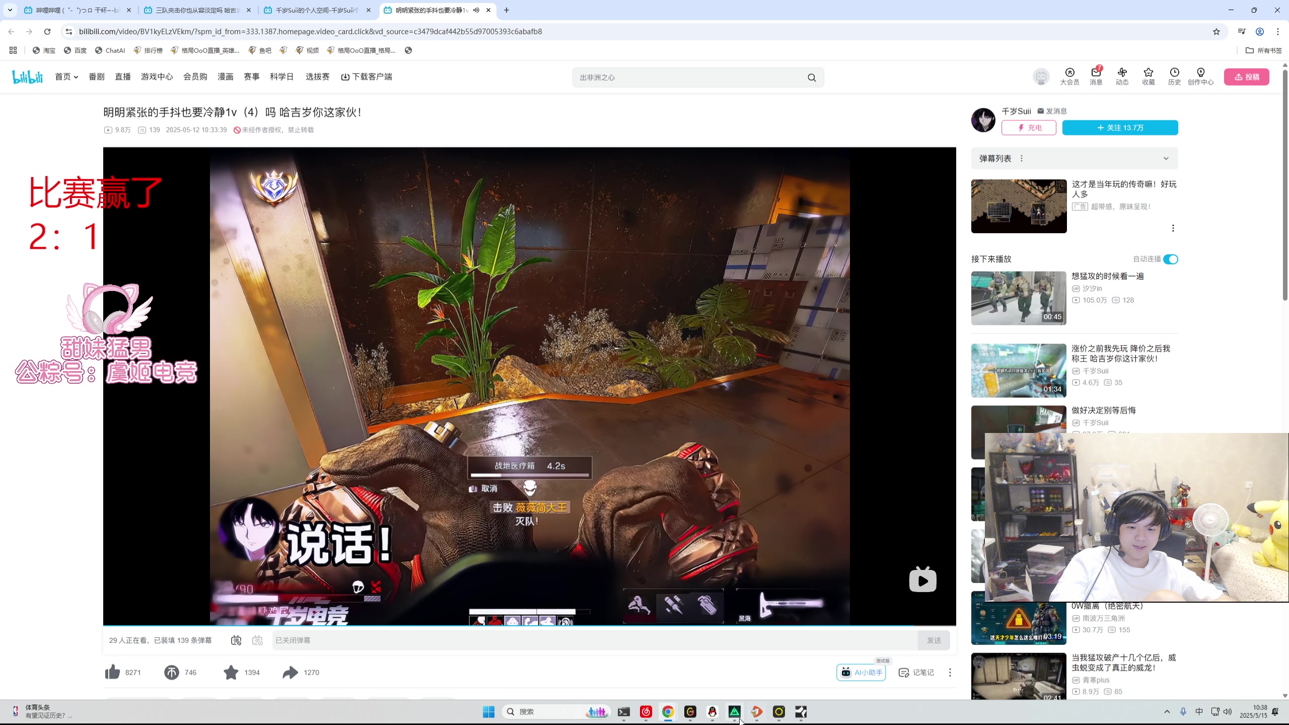
Task: Click 发消息 link beside uploader
Action: pyautogui.click(x=1052, y=111)
